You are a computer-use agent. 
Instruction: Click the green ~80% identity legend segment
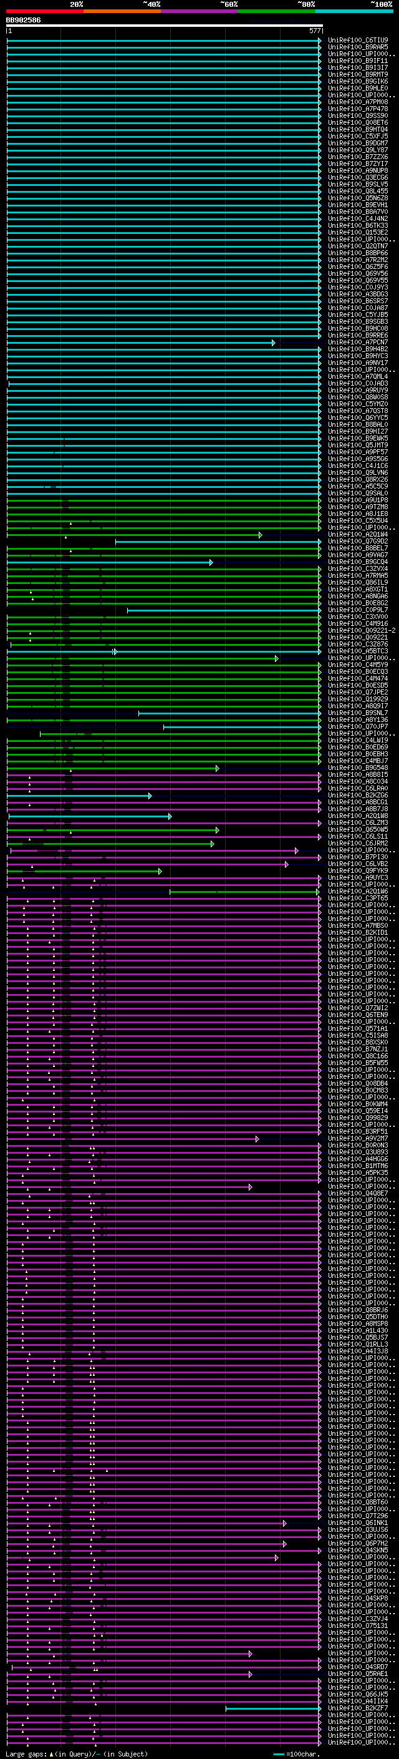tap(277, 11)
